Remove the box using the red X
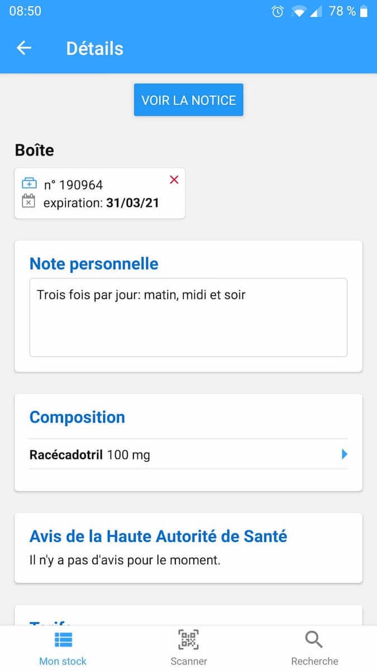Image resolution: width=377 pixels, height=671 pixels. pyautogui.click(x=174, y=179)
